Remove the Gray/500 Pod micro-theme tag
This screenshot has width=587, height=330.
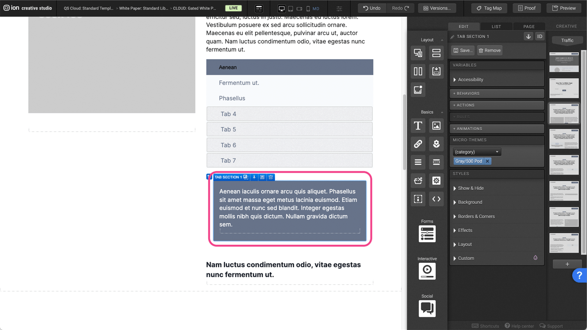tap(487, 161)
